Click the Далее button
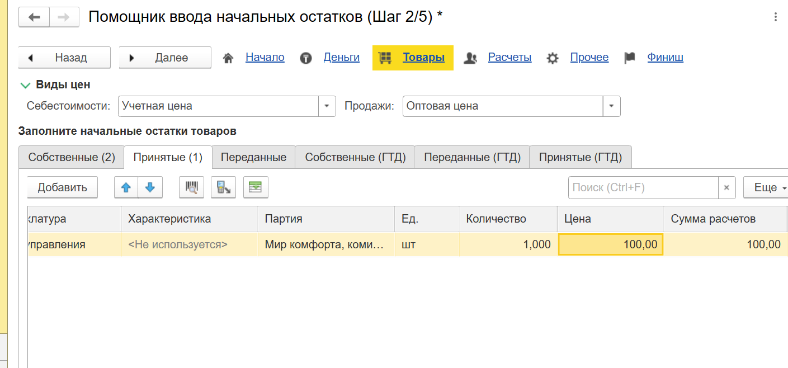 pyautogui.click(x=164, y=57)
